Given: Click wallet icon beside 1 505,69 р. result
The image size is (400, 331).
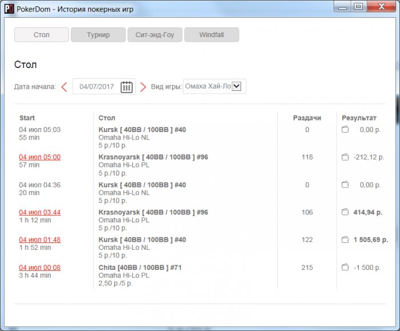Looking at the screenshot, I should (x=345, y=240).
